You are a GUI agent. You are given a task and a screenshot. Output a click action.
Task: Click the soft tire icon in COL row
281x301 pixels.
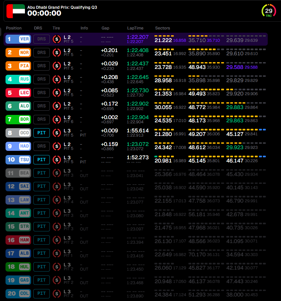[x=57, y=293]
